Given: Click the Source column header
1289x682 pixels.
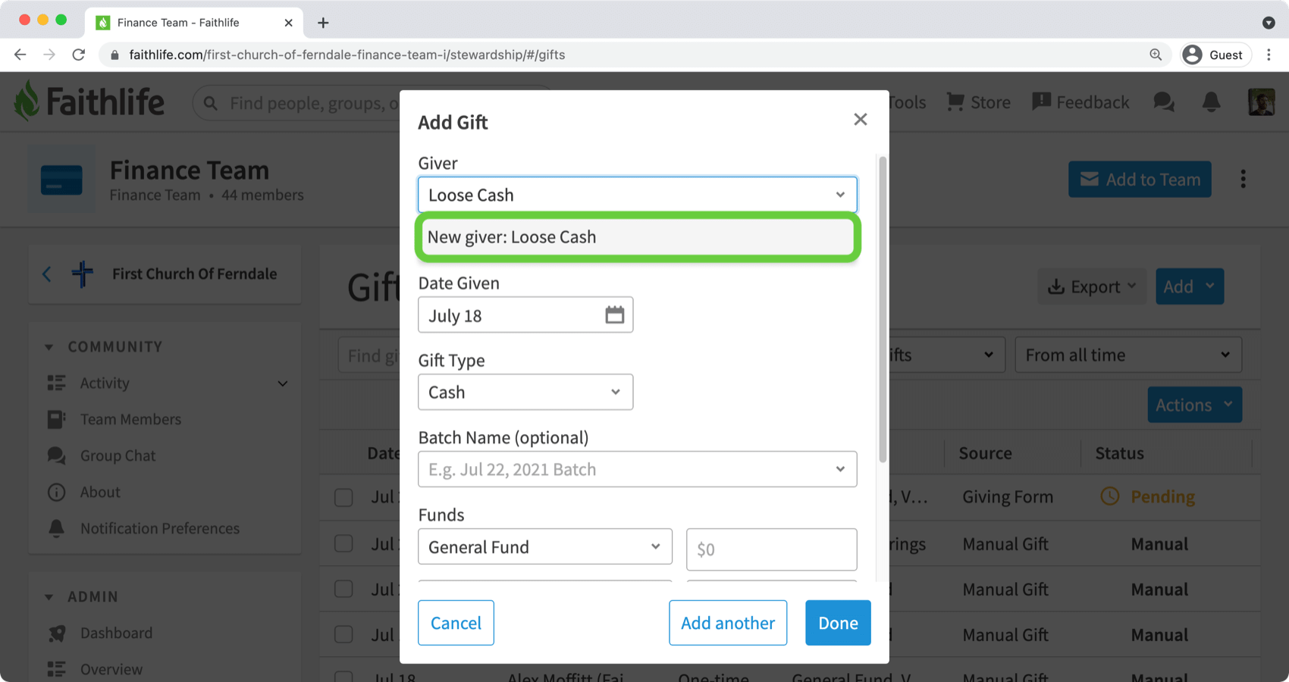Looking at the screenshot, I should [x=985, y=453].
